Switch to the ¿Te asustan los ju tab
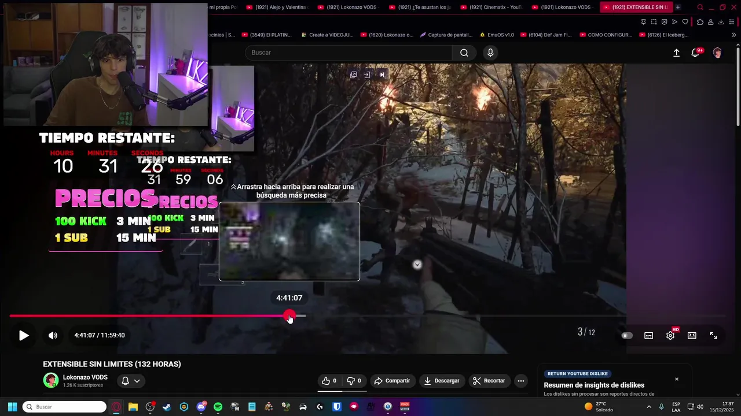 421,7
